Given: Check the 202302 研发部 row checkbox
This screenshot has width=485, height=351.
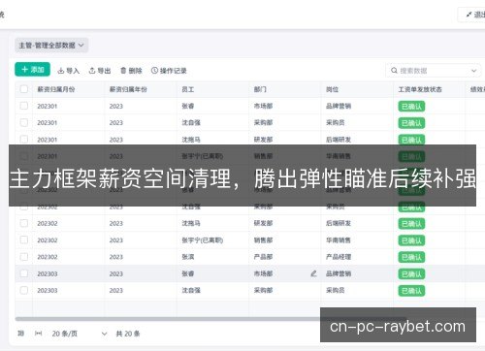Looking at the screenshot, I should click(x=24, y=223).
